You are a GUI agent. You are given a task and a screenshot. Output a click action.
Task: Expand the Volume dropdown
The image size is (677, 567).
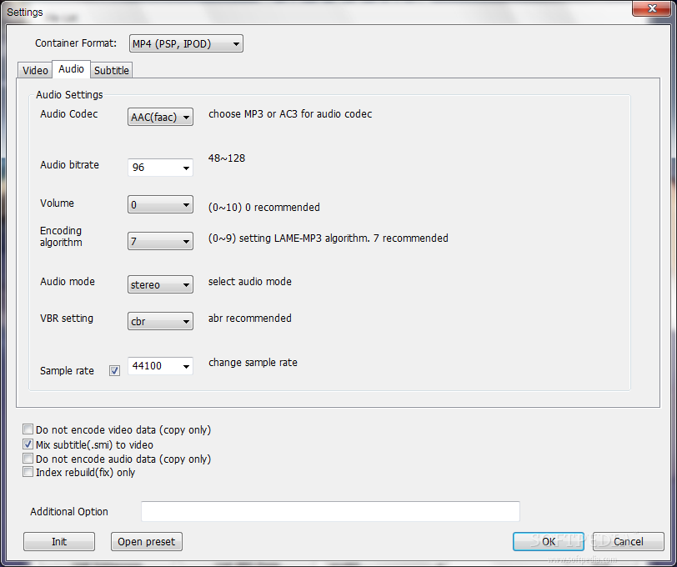tap(160, 204)
